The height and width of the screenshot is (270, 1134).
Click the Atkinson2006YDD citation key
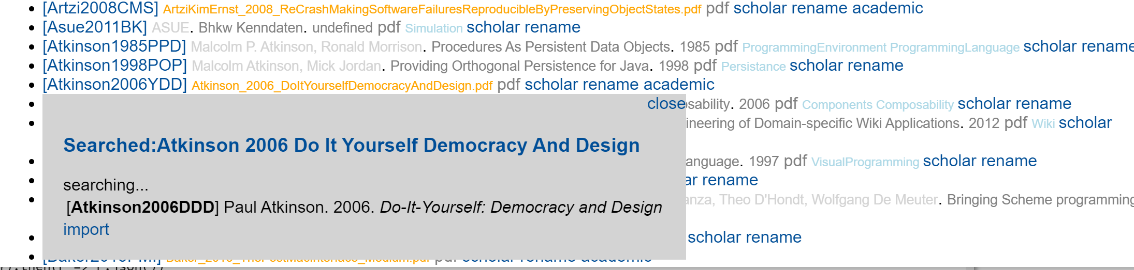point(114,85)
